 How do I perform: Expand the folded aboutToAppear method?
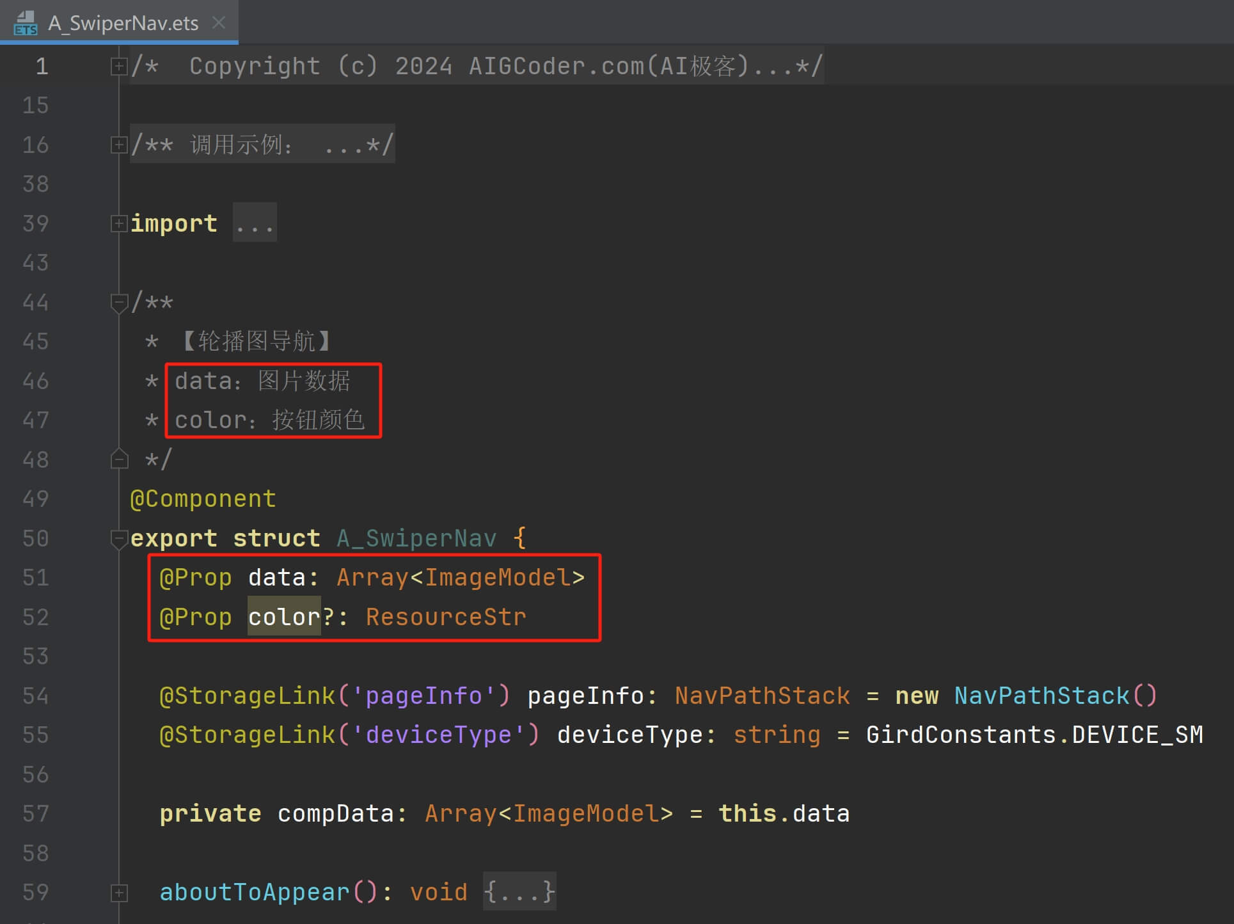coord(119,892)
